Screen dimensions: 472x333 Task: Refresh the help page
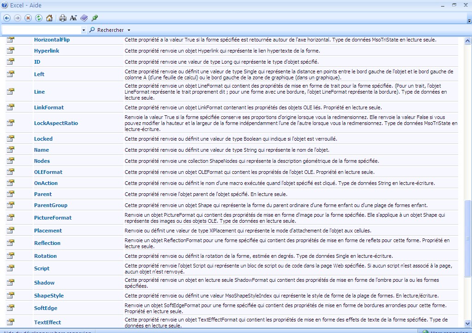click(x=39, y=18)
